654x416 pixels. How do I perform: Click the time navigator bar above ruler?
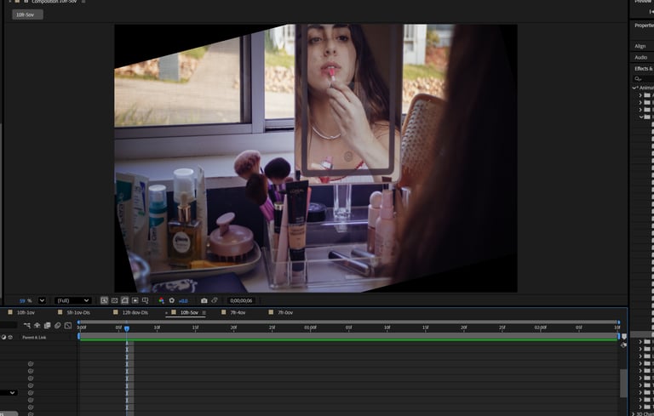click(x=348, y=322)
